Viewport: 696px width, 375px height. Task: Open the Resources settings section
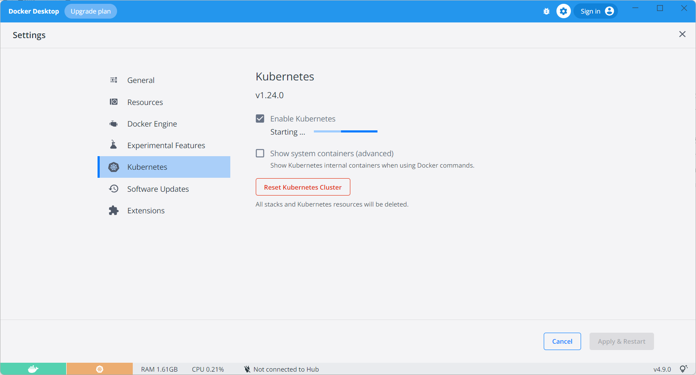164,102
